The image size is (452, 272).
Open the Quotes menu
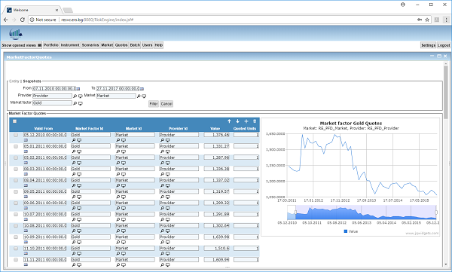click(x=121, y=45)
